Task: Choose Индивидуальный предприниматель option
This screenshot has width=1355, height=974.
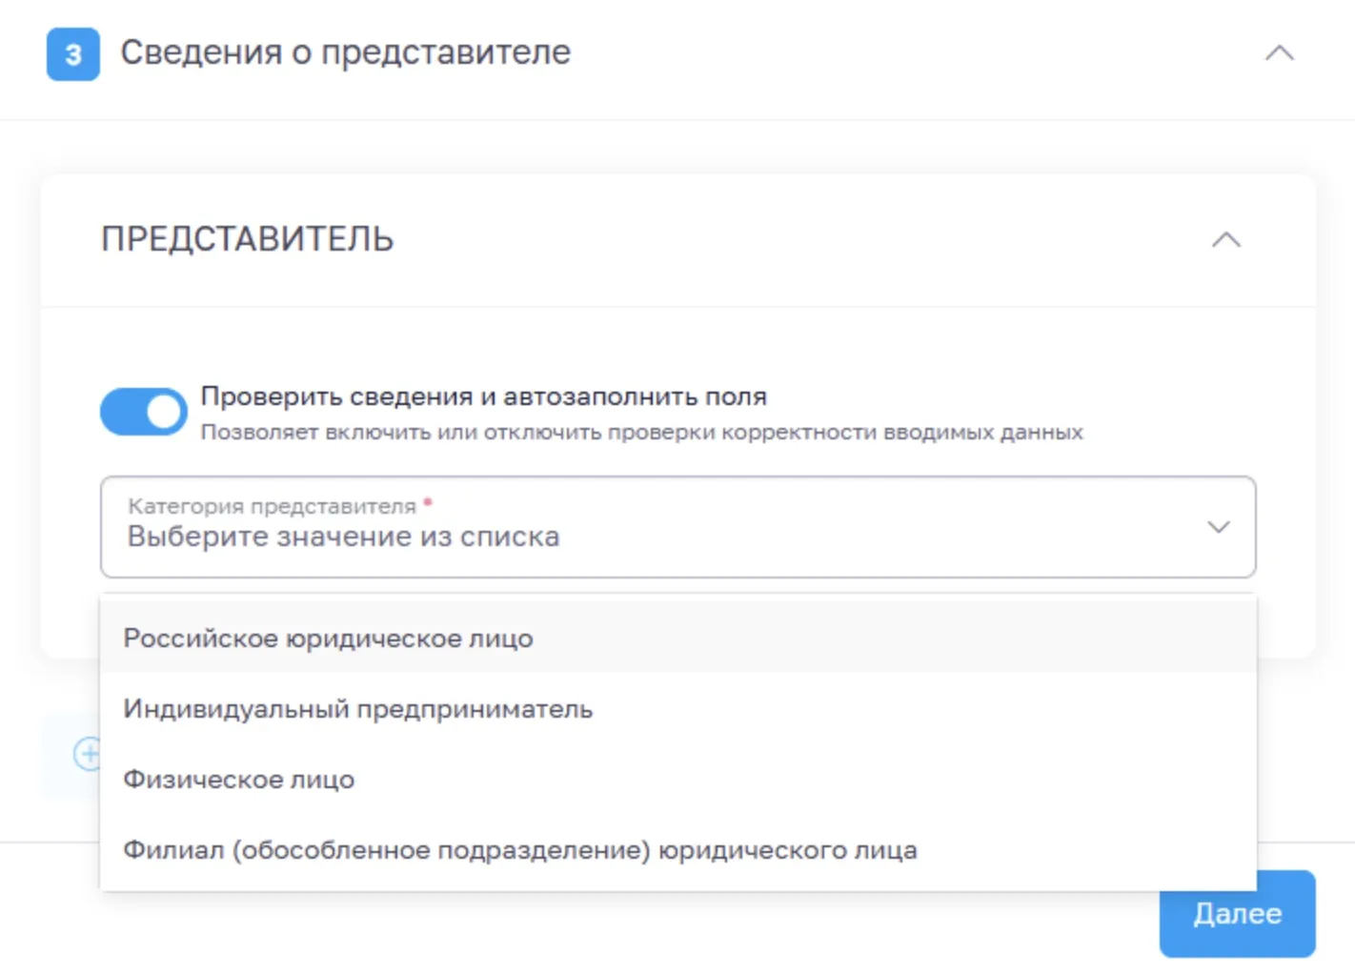Action: [x=357, y=709]
